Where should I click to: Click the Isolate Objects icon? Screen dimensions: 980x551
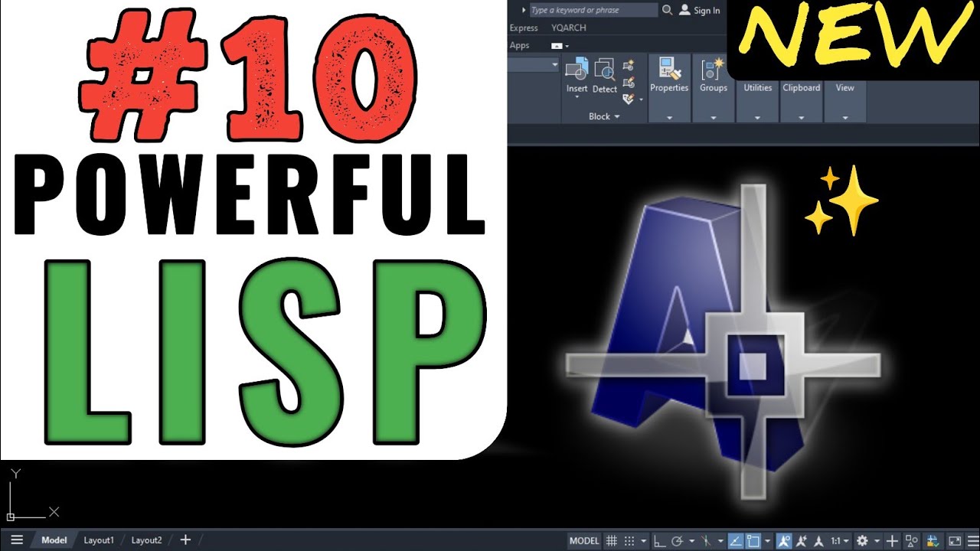point(911,540)
